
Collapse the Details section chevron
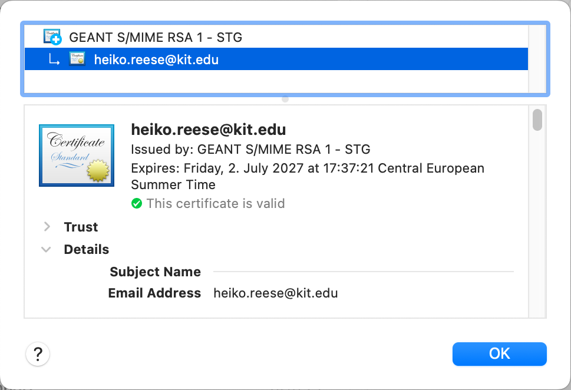point(46,249)
